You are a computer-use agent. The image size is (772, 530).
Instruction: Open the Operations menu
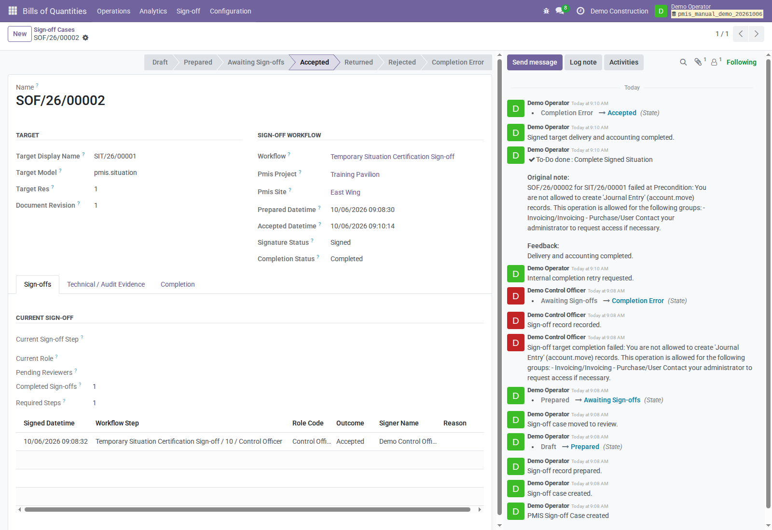tap(113, 11)
